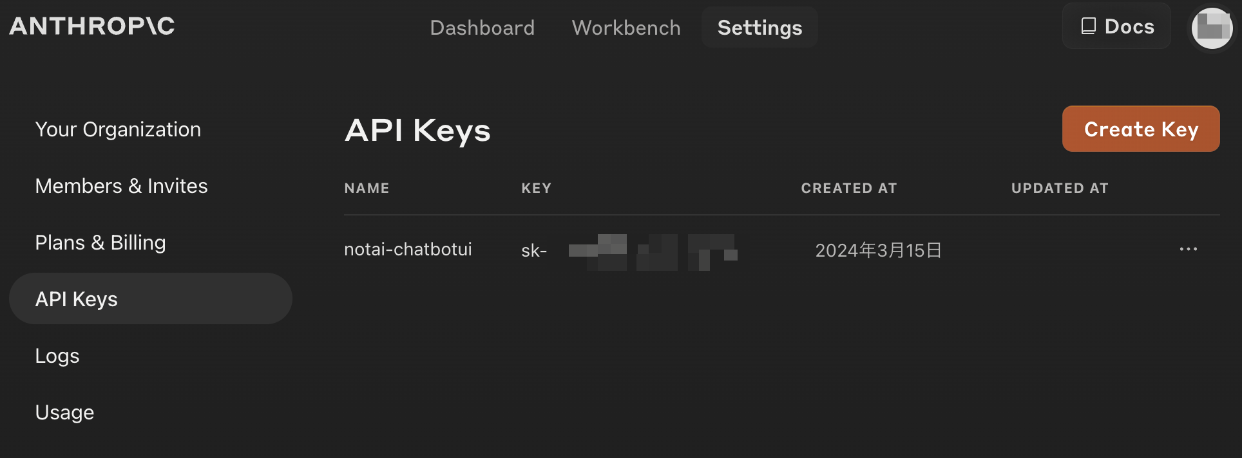Open the three-dot menu for notai-chatbotui

(x=1188, y=250)
